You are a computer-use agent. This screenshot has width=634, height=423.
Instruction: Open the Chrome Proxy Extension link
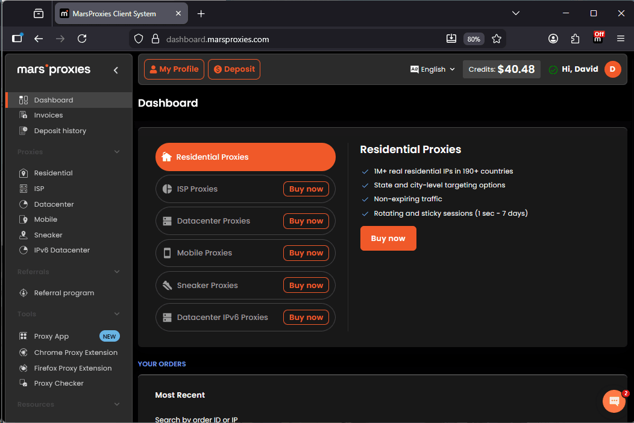69,352
